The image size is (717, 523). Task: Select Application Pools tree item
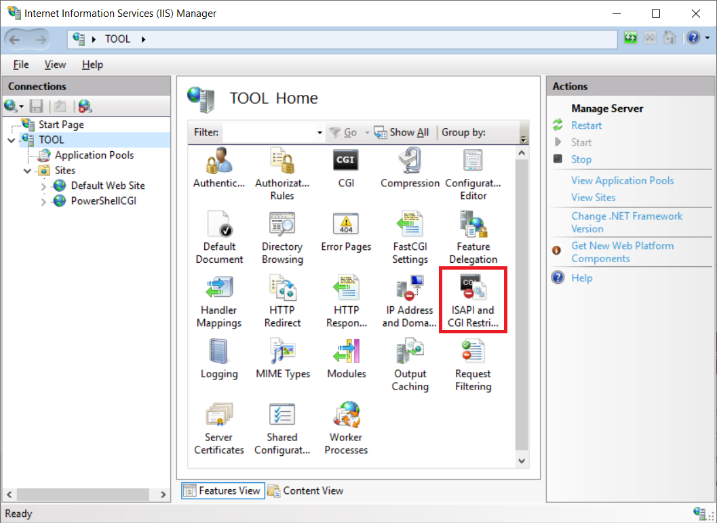pyautogui.click(x=94, y=155)
